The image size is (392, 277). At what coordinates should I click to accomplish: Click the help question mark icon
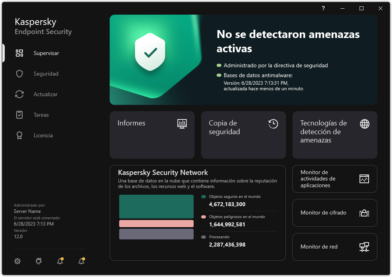point(323,8)
